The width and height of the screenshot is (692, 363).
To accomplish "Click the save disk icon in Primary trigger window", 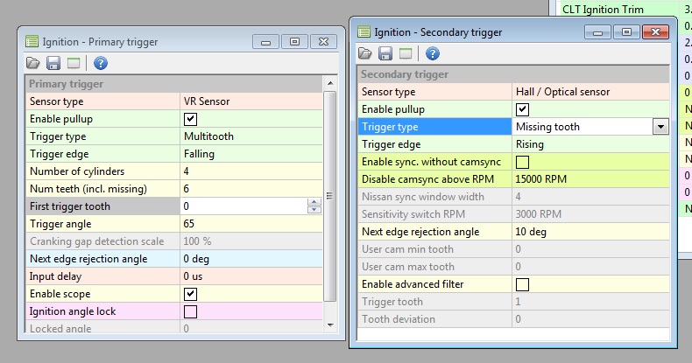I will pos(53,63).
